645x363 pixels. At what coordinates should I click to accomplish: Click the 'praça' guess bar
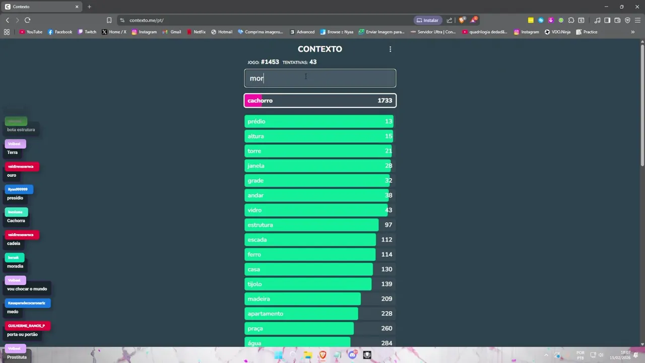[x=319, y=328]
